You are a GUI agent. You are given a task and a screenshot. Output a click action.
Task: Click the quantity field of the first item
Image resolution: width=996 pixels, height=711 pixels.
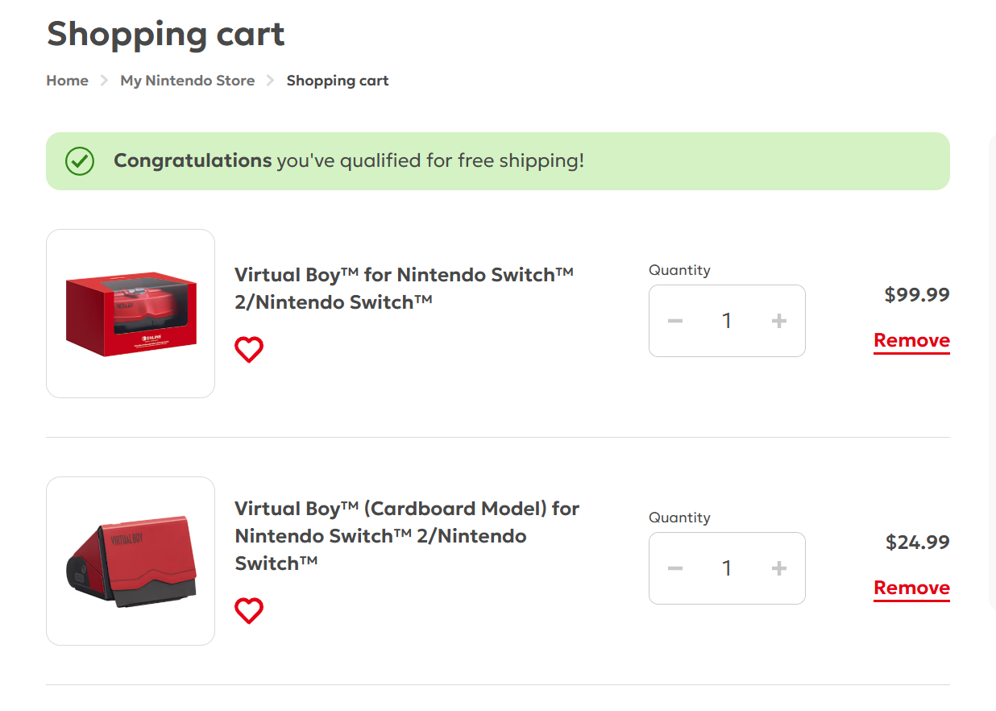point(727,321)
